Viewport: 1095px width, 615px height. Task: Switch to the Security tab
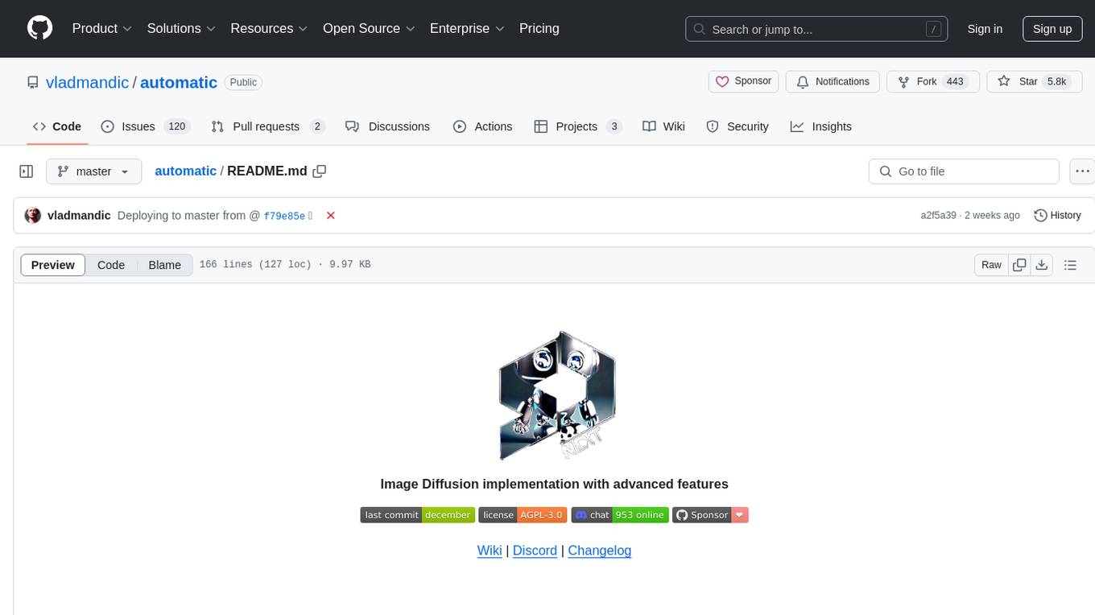coord(738,126)
